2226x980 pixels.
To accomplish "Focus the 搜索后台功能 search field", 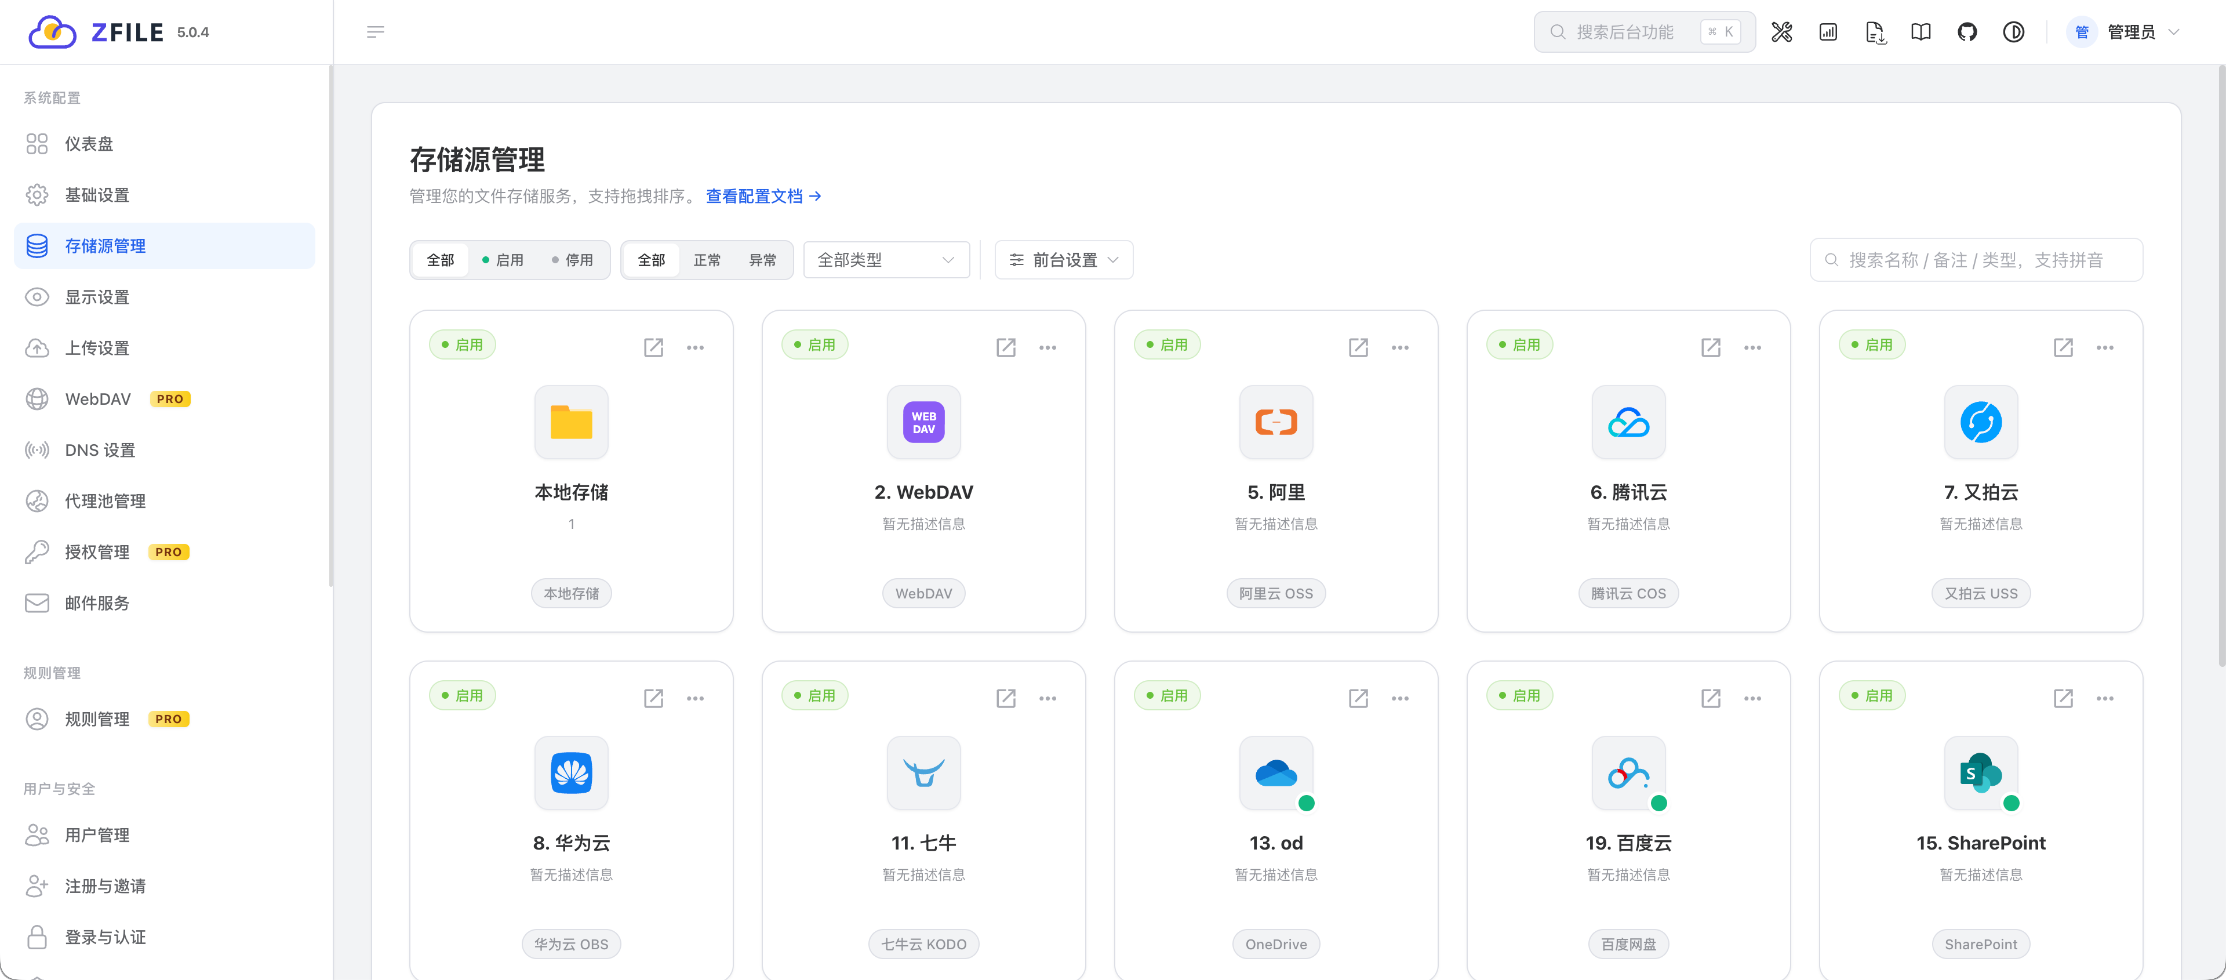I will coord(1643,32).
